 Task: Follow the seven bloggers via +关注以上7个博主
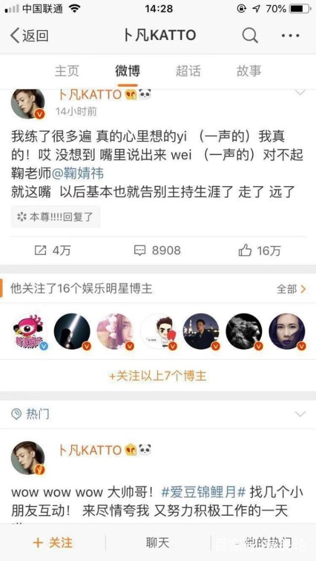point(158,376)
